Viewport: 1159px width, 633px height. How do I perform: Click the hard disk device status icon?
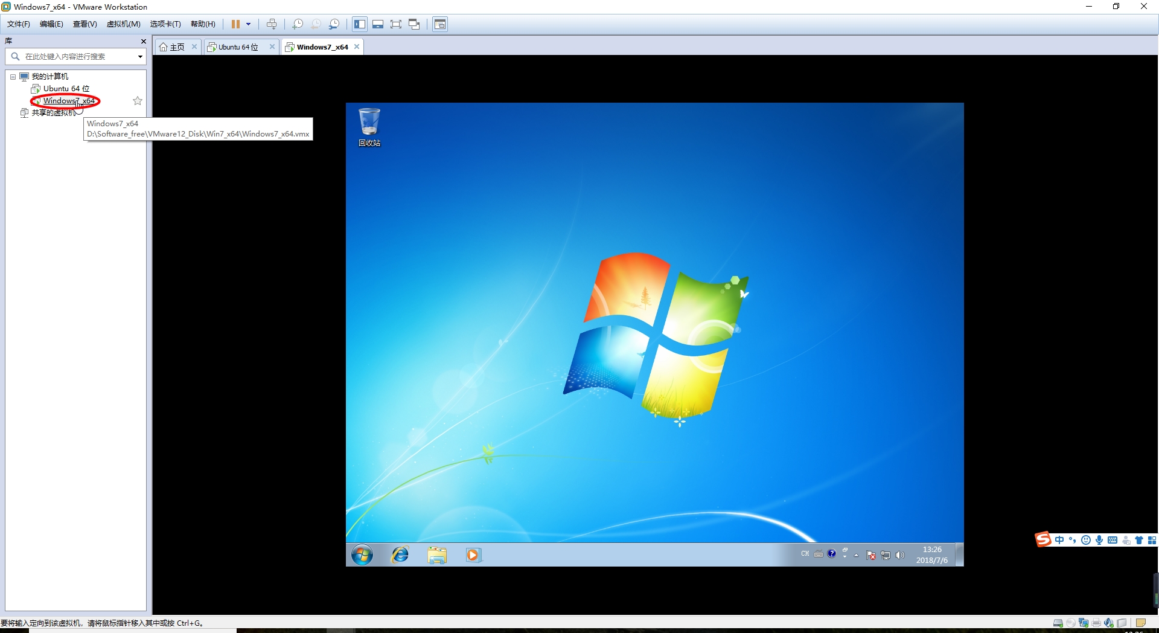(1058, 623)
